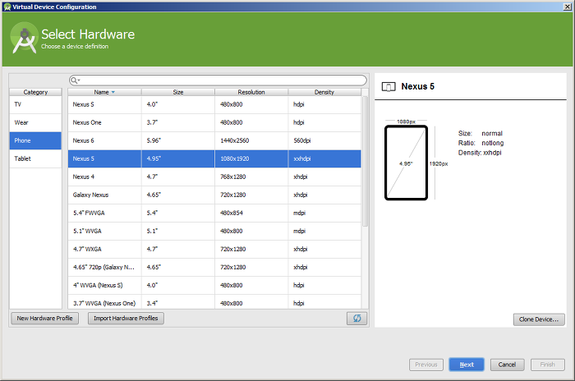Screen dimensions: 575x381
Task: Select the 5.4" FWVGA device row
Action: click(214, 213)
